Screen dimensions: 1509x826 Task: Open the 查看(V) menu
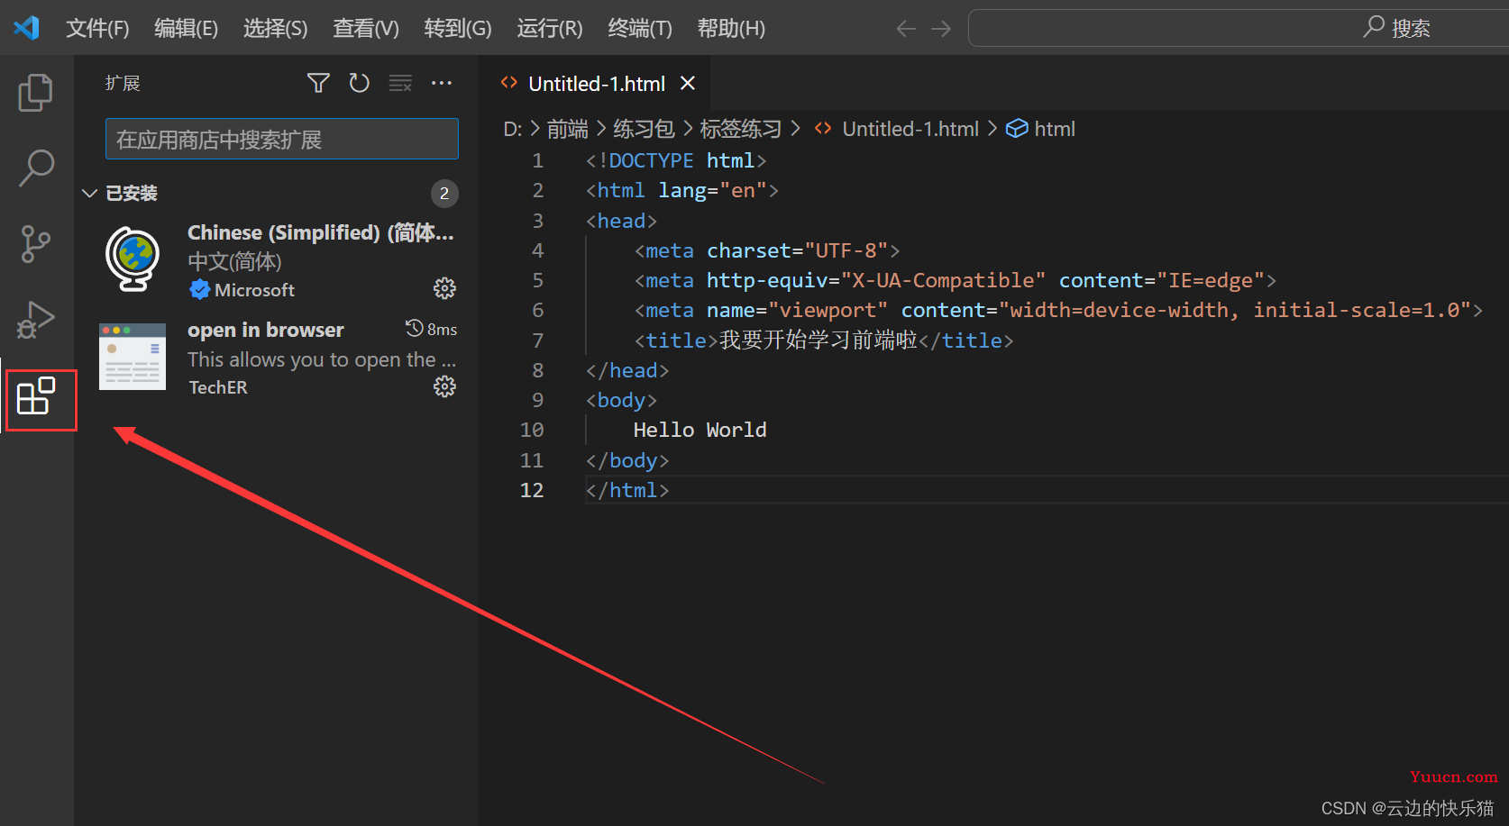(x=365, y=29)
